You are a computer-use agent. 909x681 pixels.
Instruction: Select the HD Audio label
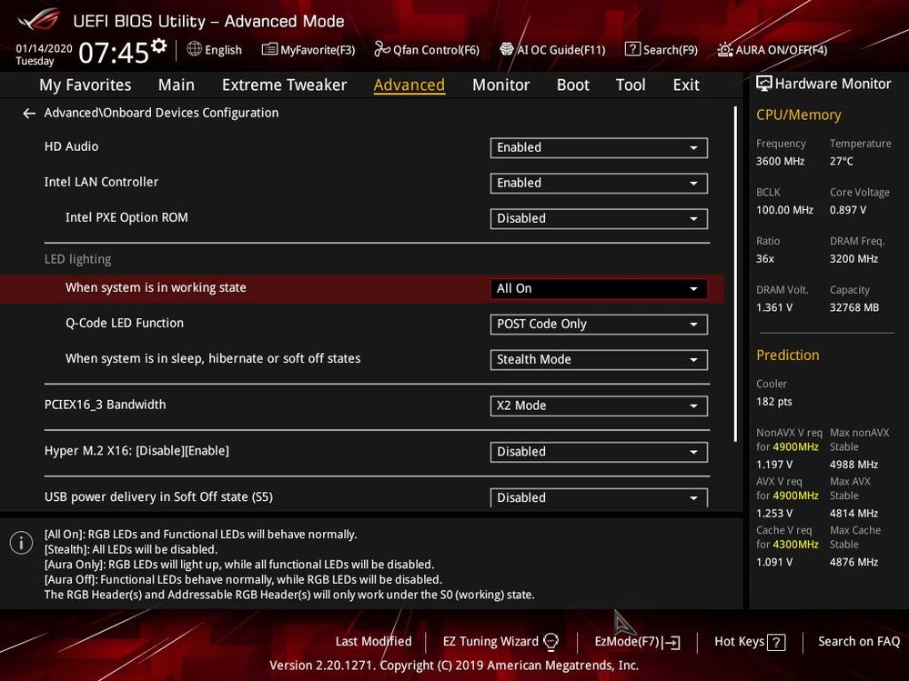click(x=71, y=146)
